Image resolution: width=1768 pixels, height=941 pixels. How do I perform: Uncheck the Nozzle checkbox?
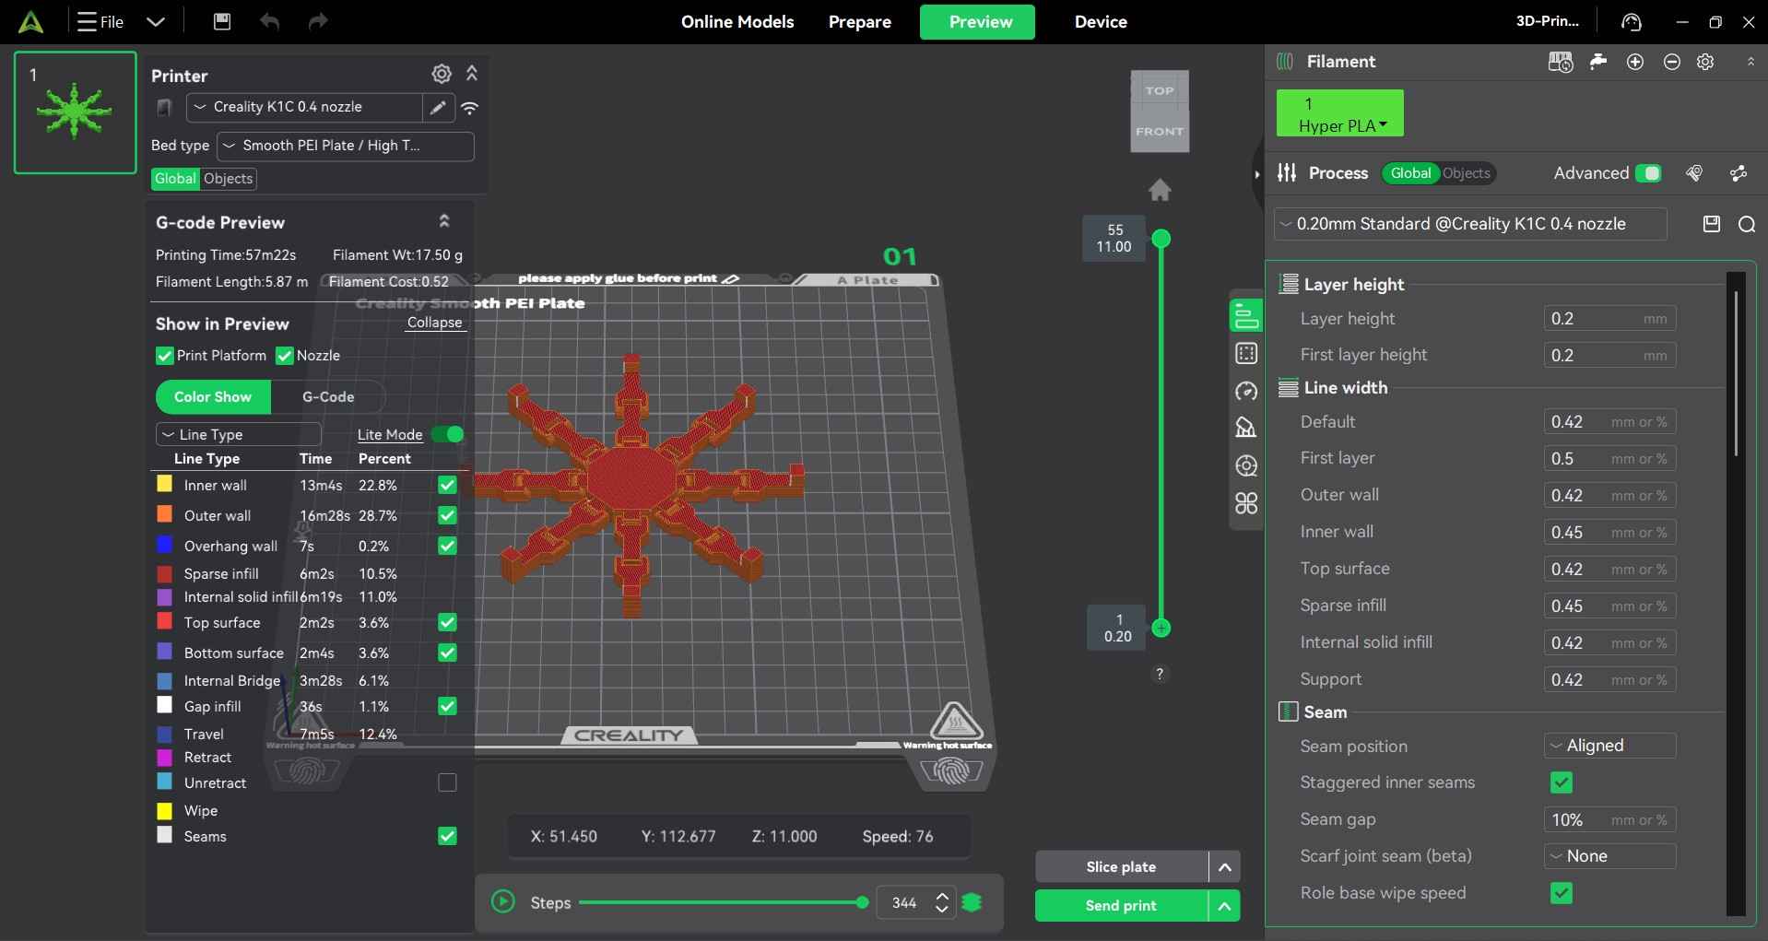(x=285, y=356)
